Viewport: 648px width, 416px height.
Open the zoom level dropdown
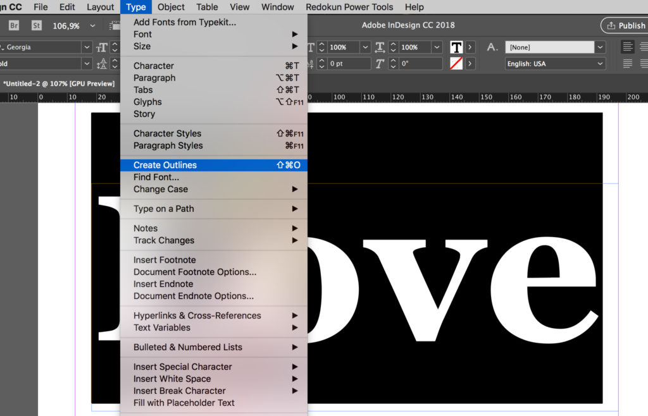tap(93, 26)
